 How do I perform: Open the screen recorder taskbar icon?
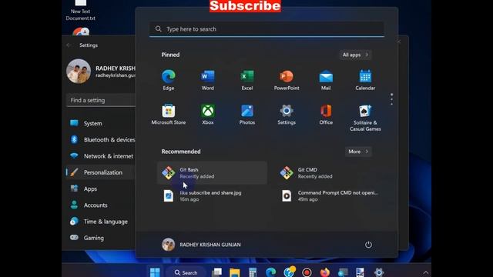pyautogui.click(x=307, y=272)
